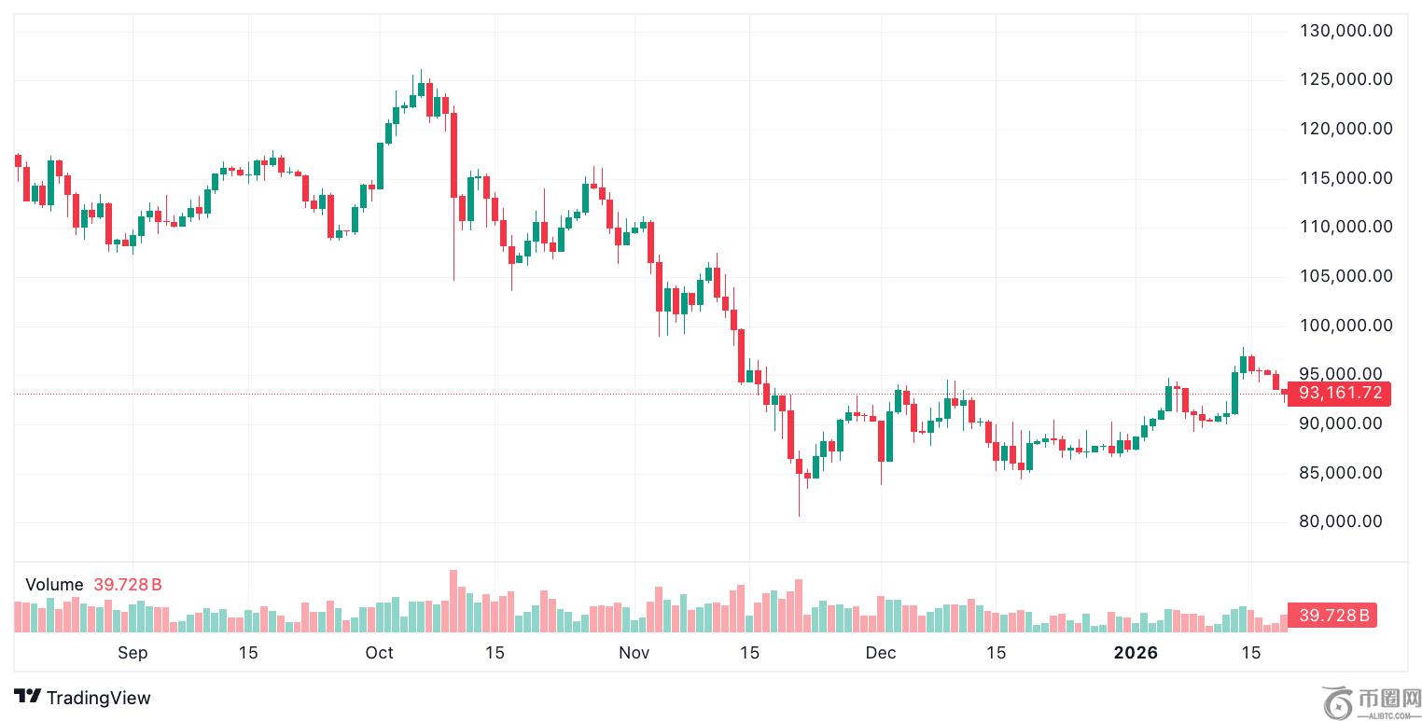Click the Volume indicator legend label
Screen dimensions: 1422x721
54,585
